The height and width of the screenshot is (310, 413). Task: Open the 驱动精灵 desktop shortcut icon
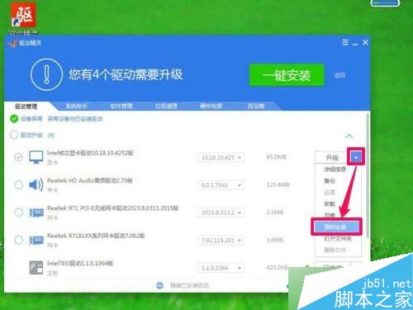click(23, 15)
